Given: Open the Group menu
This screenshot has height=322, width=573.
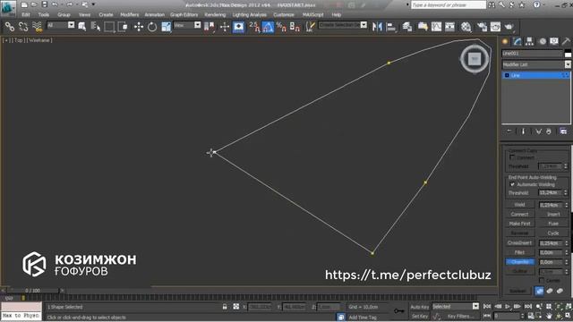Looking at the screenshot, I should [64, 14].
